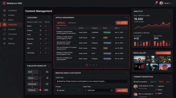Play the arch monument video thumbnail

coord(165,67)
